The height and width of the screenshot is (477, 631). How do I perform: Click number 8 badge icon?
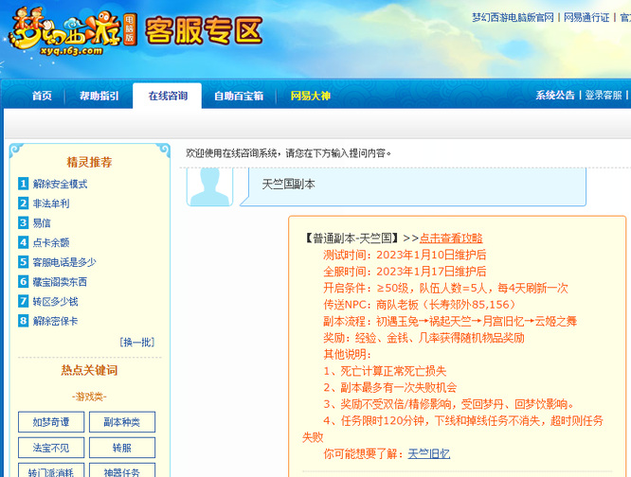24,321
